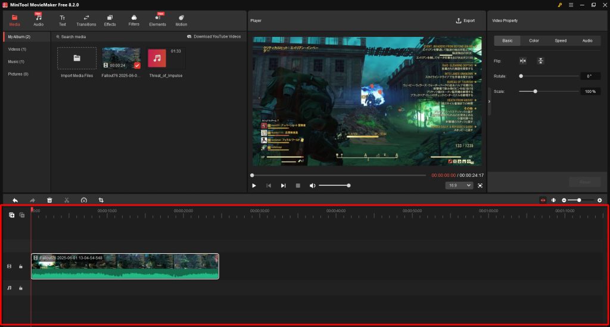Open the 16:9 aspect ratio dropdown

pyautogui.click(x=459, y=185)
